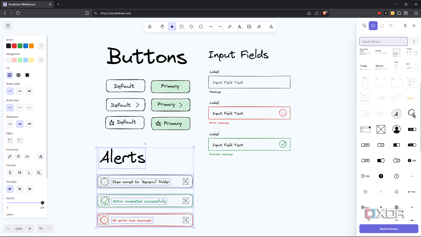Select the Hand panning tool
The image size is (421, 237).
(x=162, y=26)
